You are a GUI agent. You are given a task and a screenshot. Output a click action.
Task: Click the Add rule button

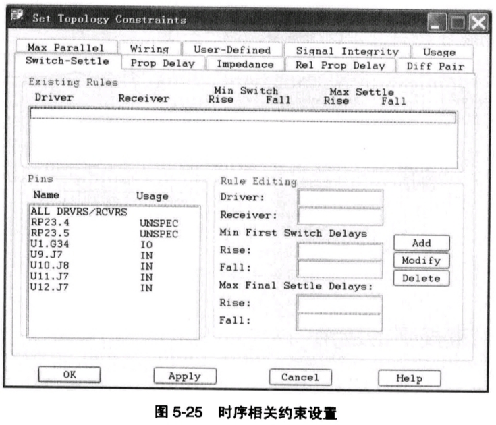422,243
